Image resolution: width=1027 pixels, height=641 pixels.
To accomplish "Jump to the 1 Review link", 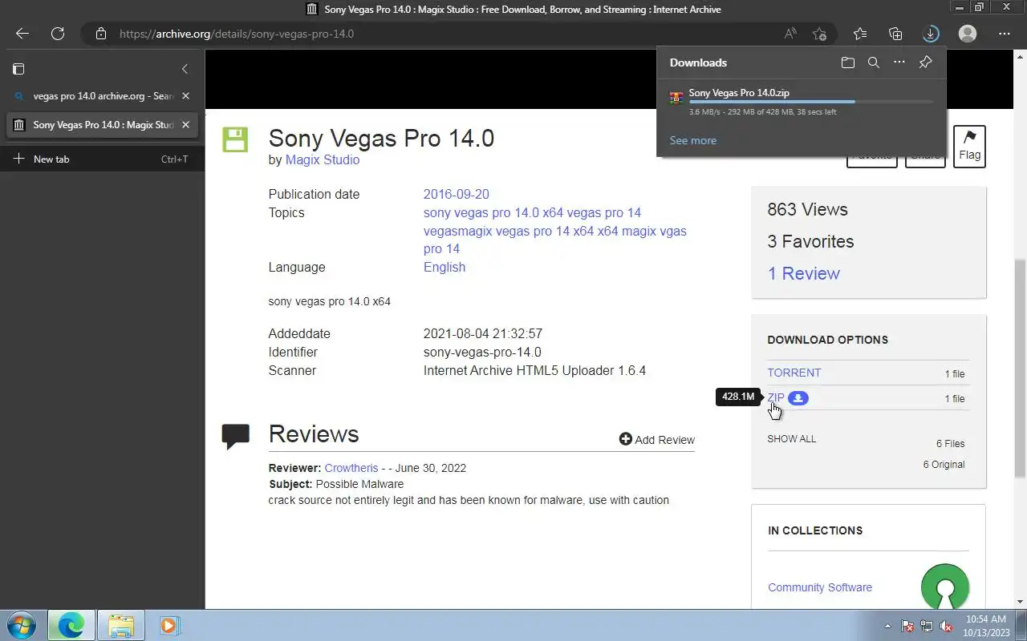I will point(804,273).
